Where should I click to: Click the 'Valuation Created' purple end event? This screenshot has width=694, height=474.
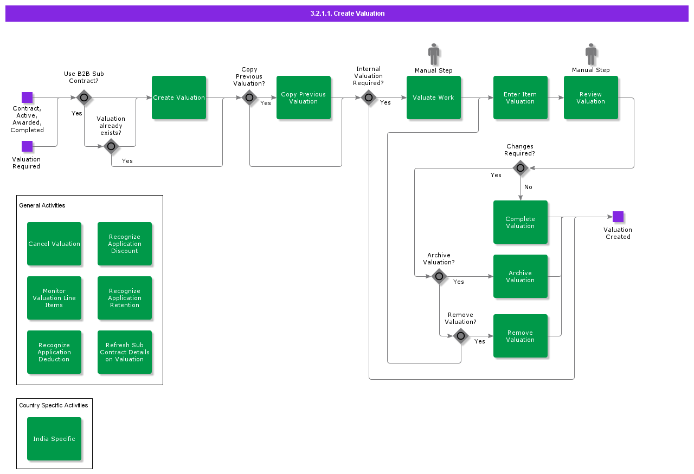tap(618, 217)
